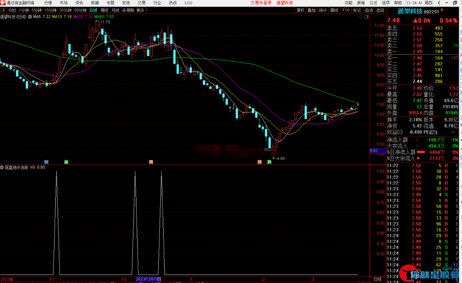Click the MA60: 7.55 label
Screen dimensions: 462x283
[x=104, y=17]
